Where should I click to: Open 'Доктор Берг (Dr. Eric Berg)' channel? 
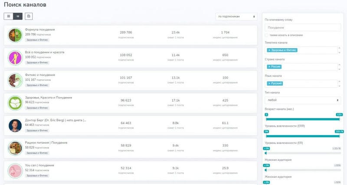coord(56,120)
